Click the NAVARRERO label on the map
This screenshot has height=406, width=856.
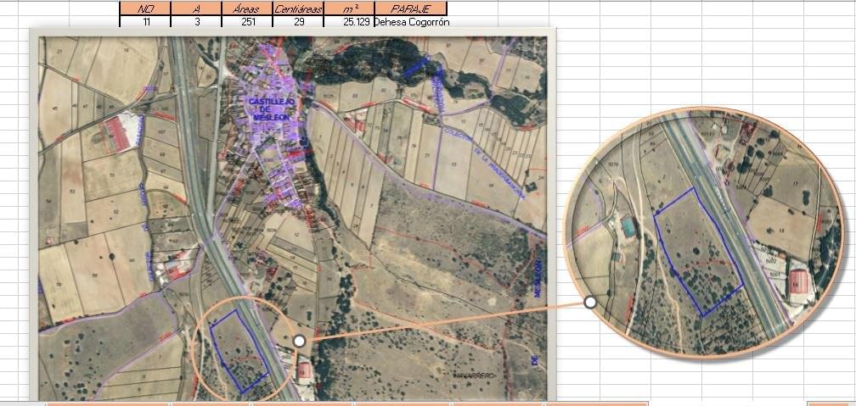[x=476, y=375]
